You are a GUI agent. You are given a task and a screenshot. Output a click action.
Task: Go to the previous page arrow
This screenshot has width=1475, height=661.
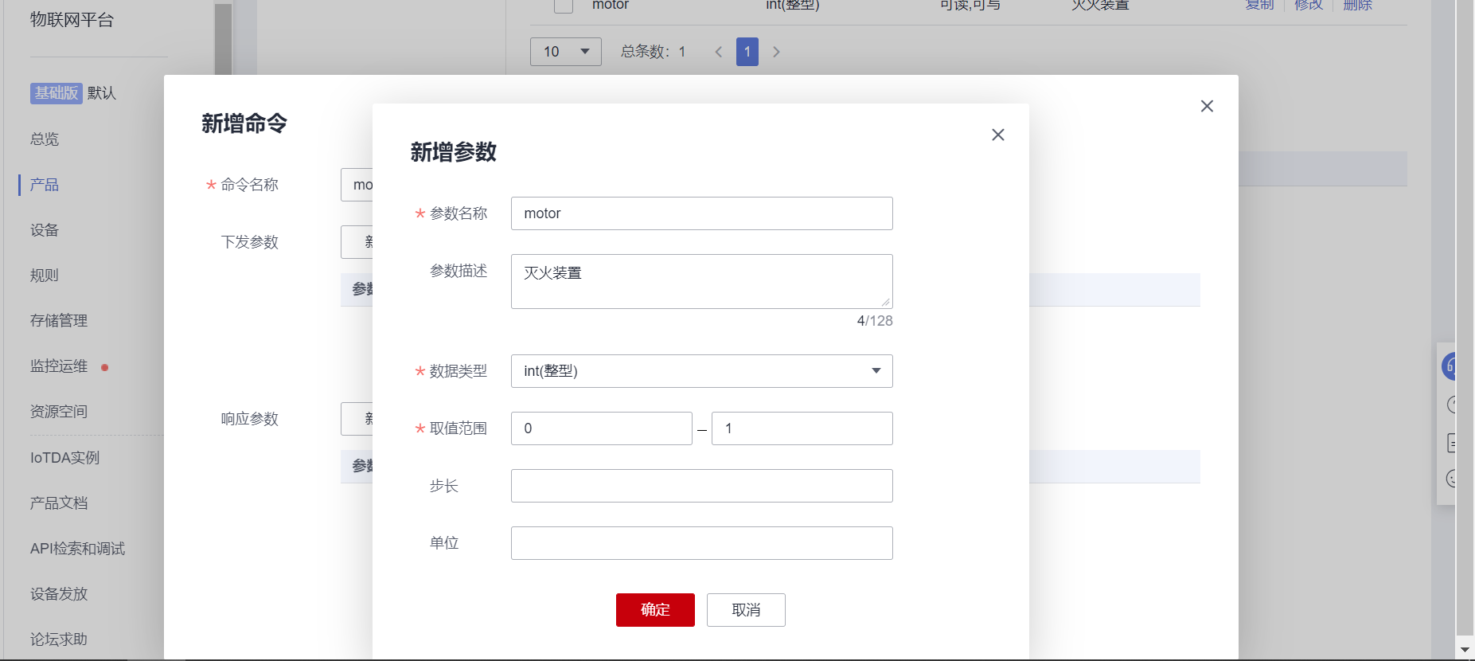(x=718, y=52)
